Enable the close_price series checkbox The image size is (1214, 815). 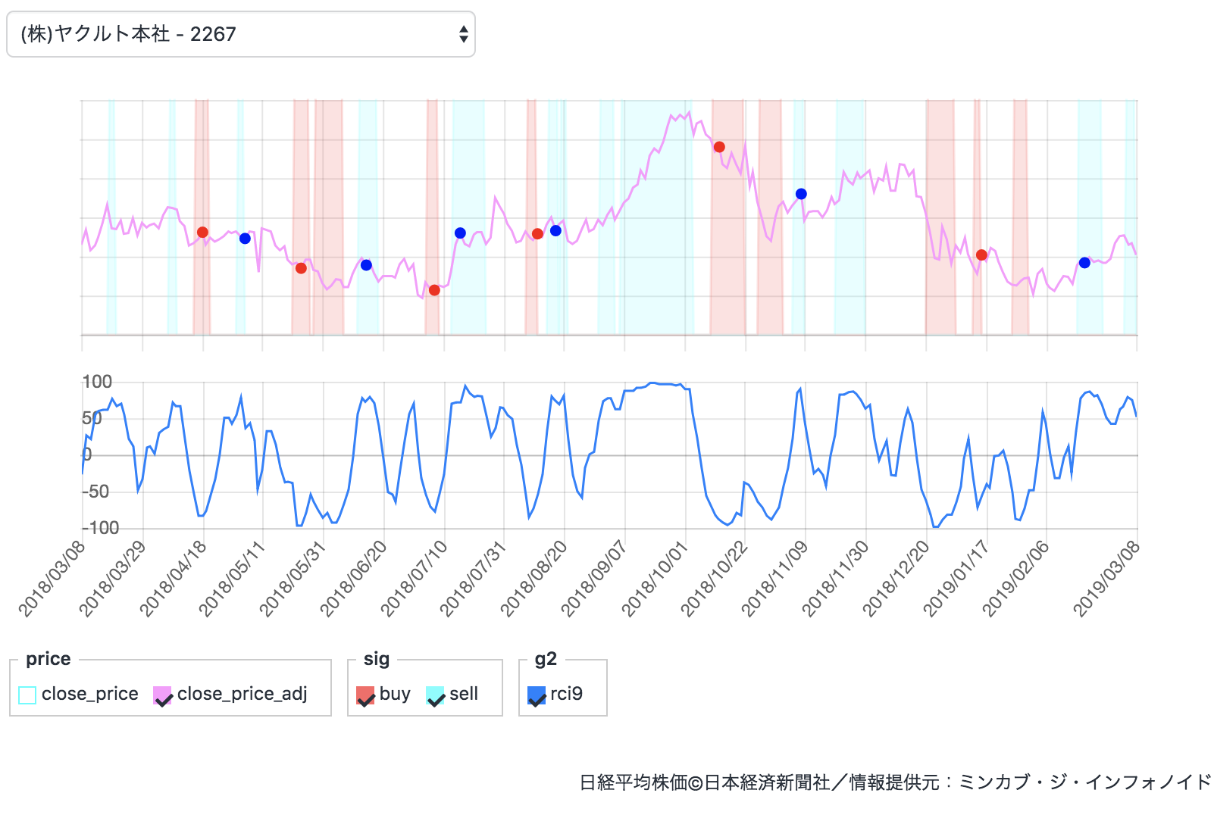[27, 695]
